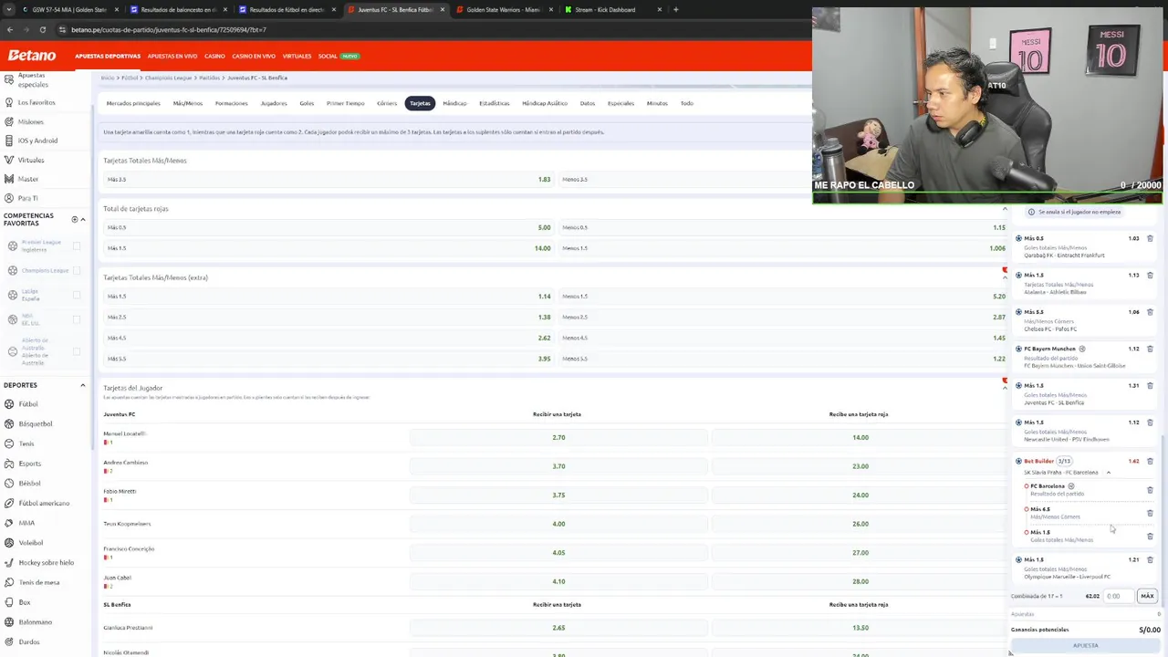Collapse the SK Slavia Praha - FC Barcelona builder
Screen dimensions: 1168x657
(1109, 473)
